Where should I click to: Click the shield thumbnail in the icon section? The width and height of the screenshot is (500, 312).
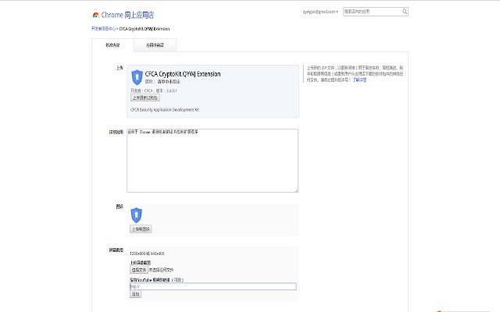[x=136, y=215]
